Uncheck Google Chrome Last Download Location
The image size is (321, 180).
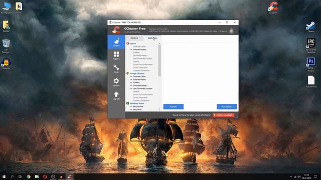131,88
